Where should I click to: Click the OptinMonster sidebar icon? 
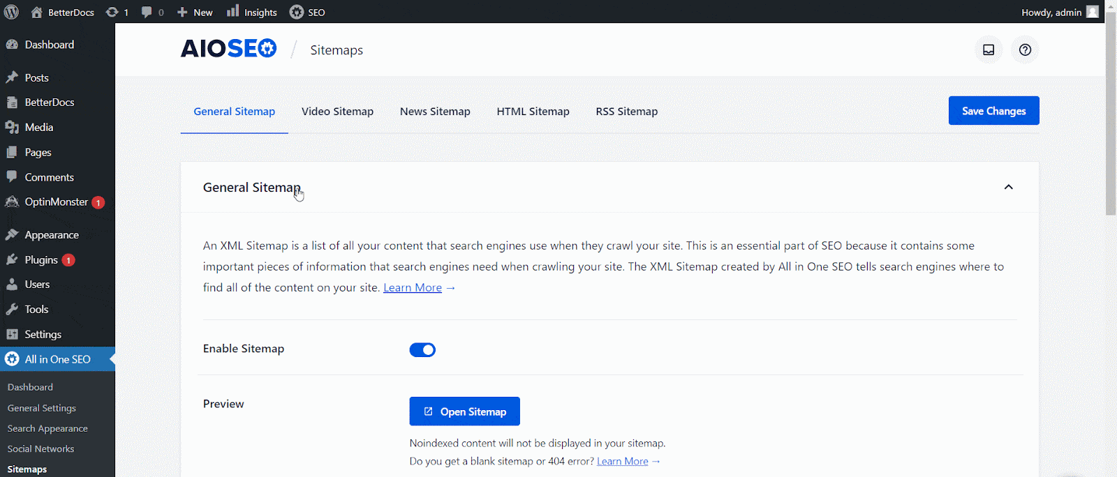[x=12, y=202]
